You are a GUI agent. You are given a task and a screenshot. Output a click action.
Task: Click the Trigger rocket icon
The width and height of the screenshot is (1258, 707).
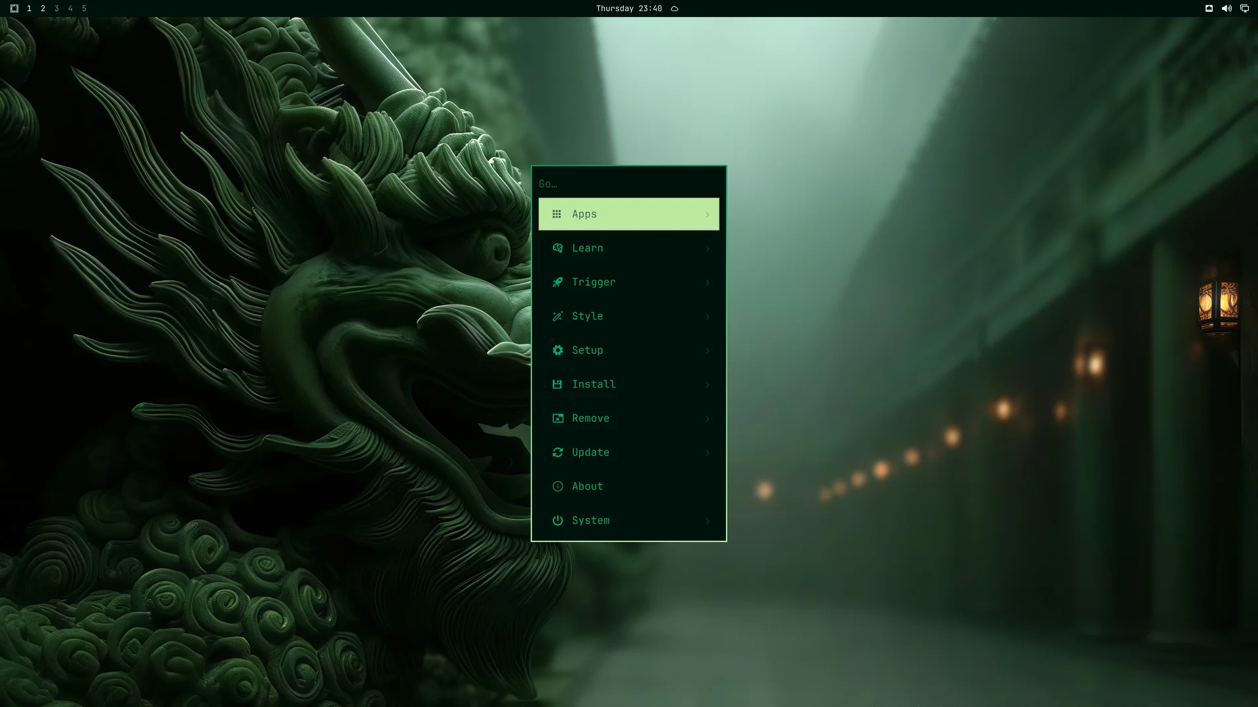[558, 282]
